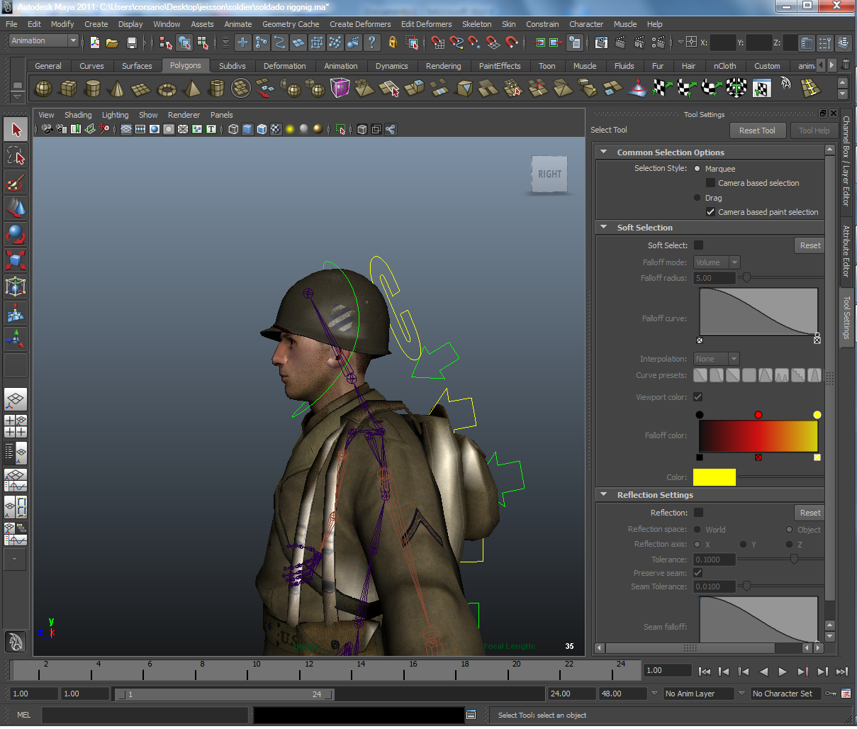Select the Drag selection style

[x=698, y=198]
